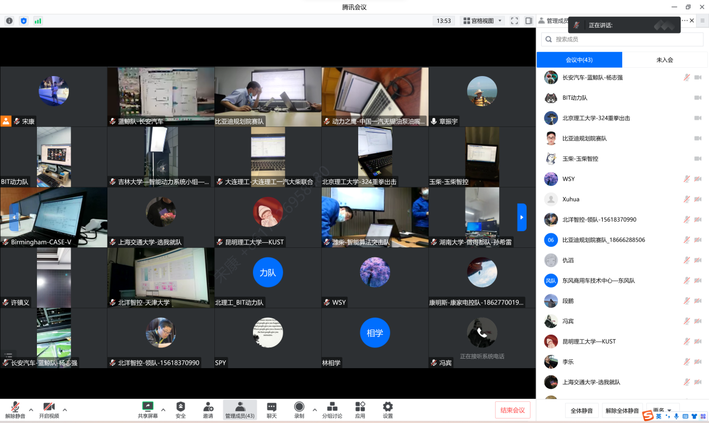
Task: Start recording with the 录制 icon
Action: [x=299, y=409]
